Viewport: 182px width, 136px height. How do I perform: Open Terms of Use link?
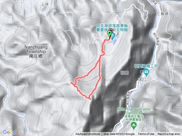[146, 134]
